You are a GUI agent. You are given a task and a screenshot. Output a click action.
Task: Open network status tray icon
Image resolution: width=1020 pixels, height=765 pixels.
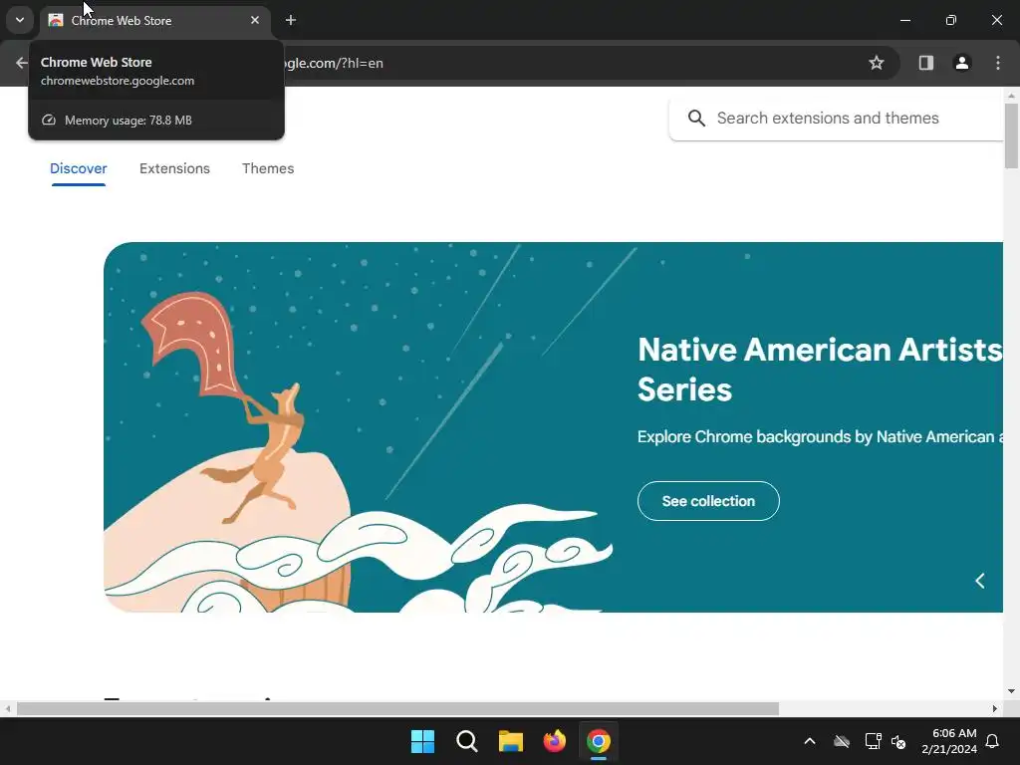[x=873, y=741]
